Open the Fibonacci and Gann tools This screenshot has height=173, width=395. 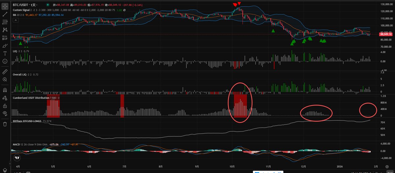click(5, 22)
